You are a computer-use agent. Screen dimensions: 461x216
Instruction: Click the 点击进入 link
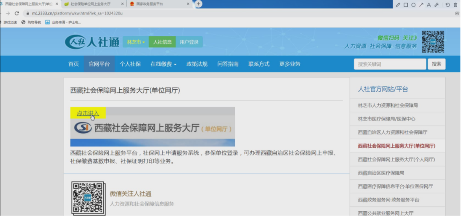[x=88, y=113]
